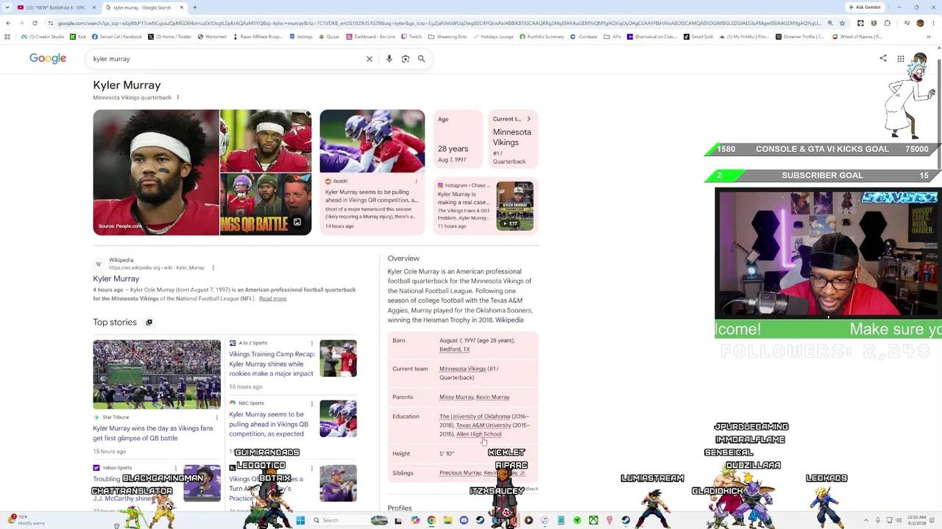Open Home / Twitter bookmark
Screen dimensions: 942x529
(x=169, y=37)
